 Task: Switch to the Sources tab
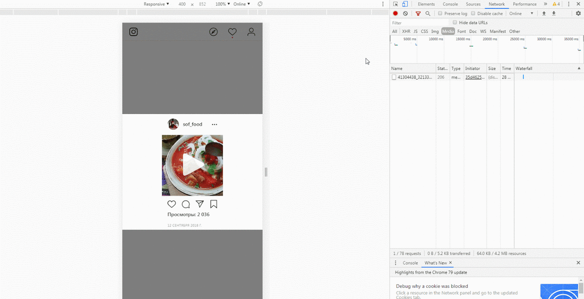pos(473,4)
